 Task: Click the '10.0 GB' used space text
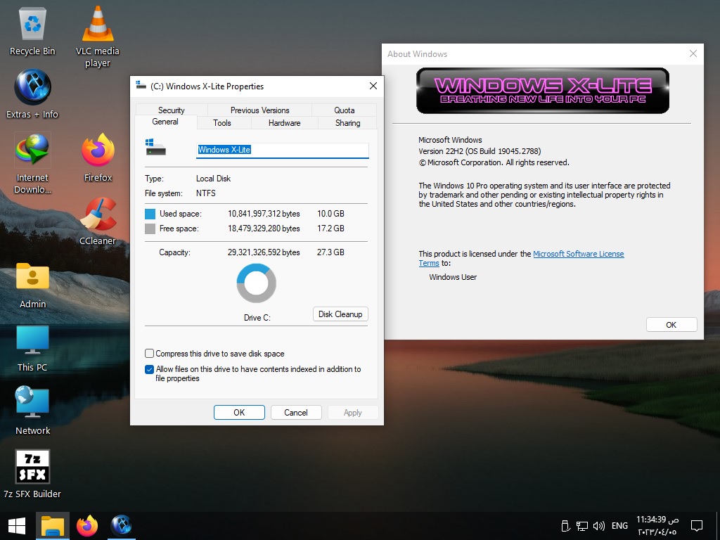[330, 214]
